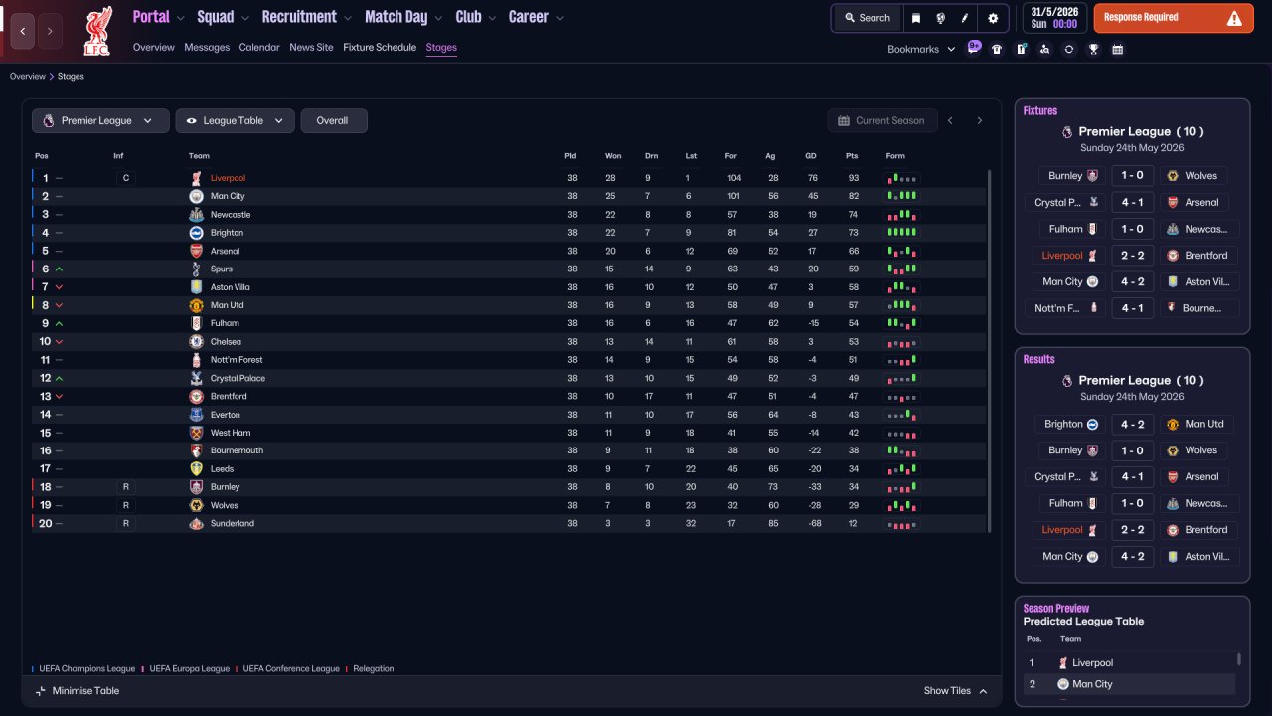The height and width of the screenshot is (716, 1272).
Task: Click the Overall filter button
Action: coord(333,120)
